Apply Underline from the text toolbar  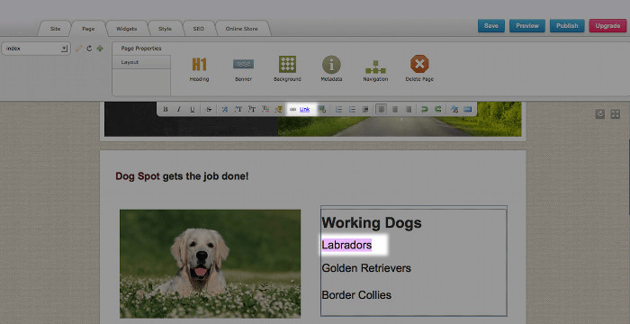point(192,109)
